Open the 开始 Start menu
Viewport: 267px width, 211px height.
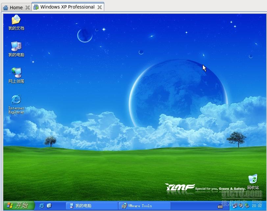pyautogui.click(x=19, y=205)
